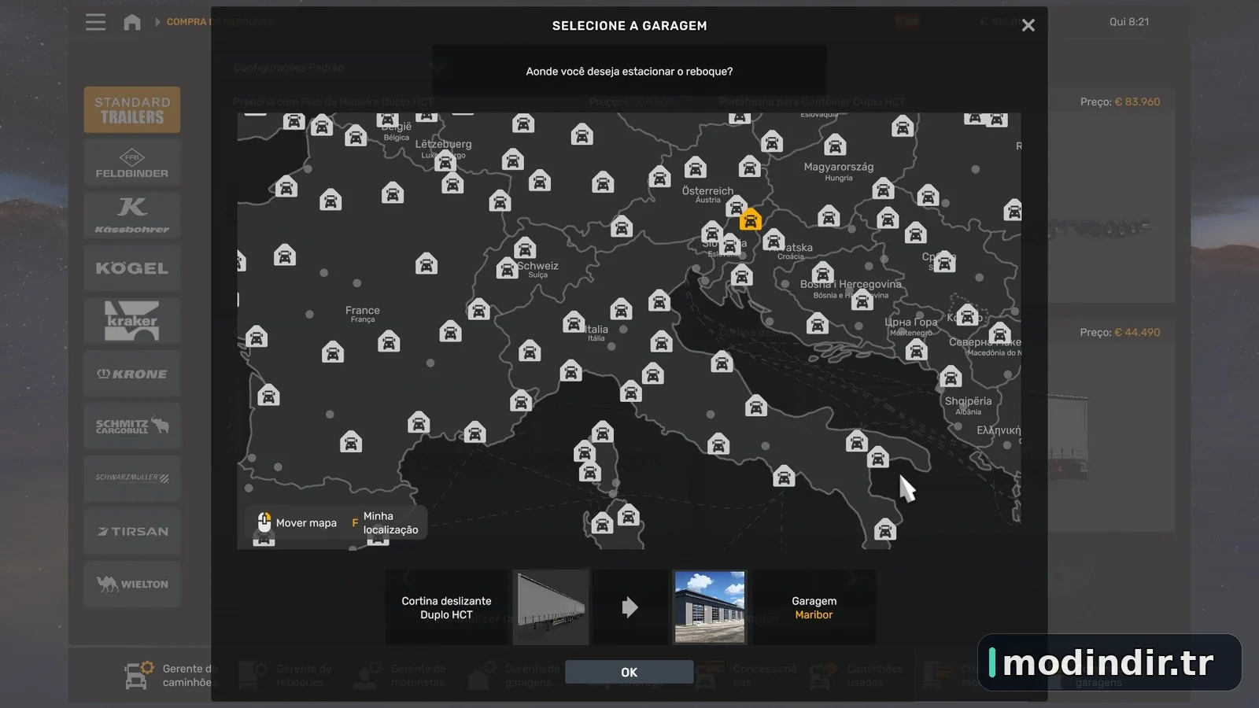
Task: Click the Cortina deslizante Duplo HCT label
Action: point(446,607)
